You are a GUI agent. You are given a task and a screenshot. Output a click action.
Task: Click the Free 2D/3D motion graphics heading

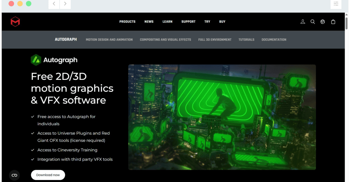[72, 88]
